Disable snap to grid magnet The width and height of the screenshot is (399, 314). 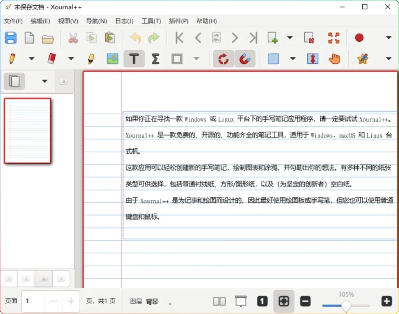tap(245, 59)
